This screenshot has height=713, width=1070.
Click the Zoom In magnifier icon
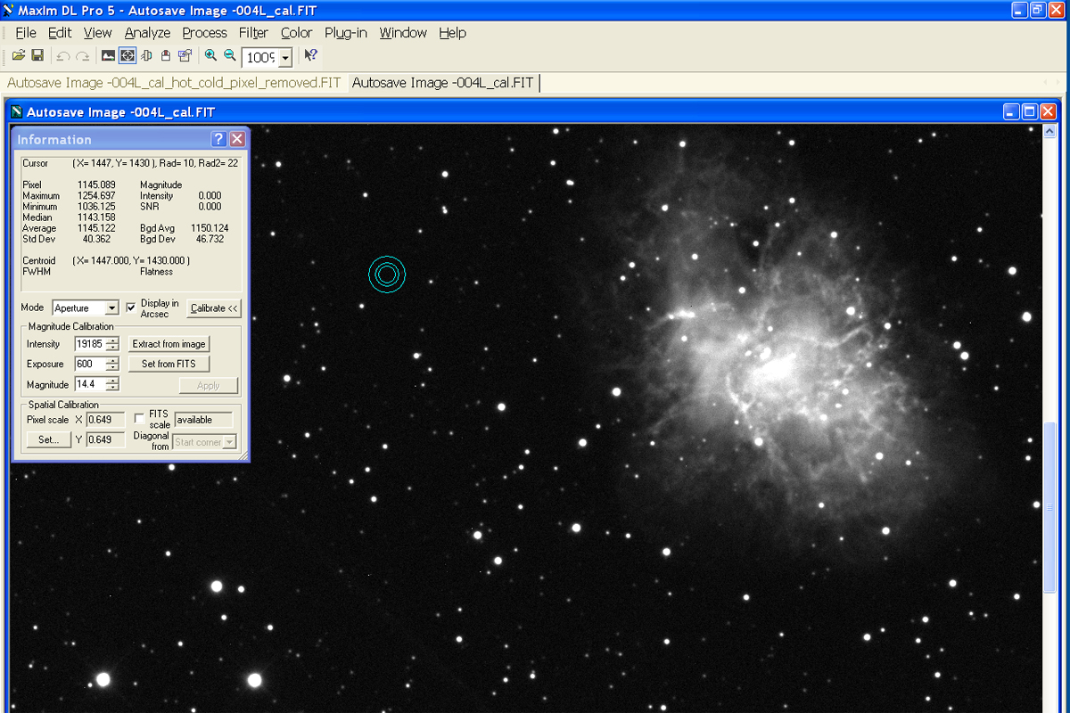click(x=210, y=56)
